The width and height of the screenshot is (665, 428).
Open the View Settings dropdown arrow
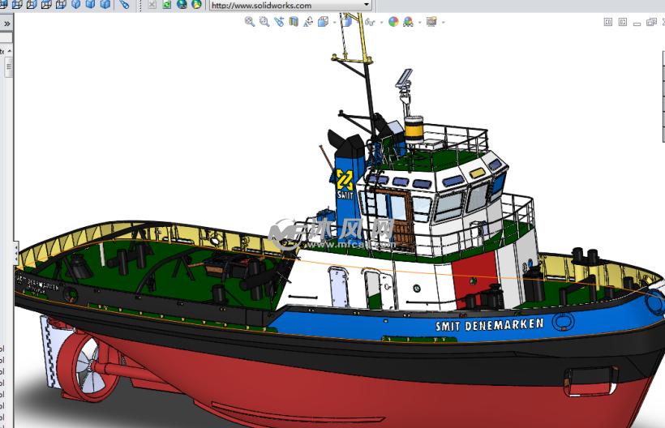click(x=443, y=22)
